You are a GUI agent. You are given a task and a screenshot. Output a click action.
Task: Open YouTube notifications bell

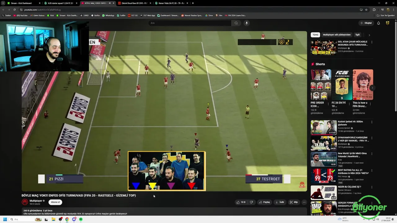[x=378, y=23]
